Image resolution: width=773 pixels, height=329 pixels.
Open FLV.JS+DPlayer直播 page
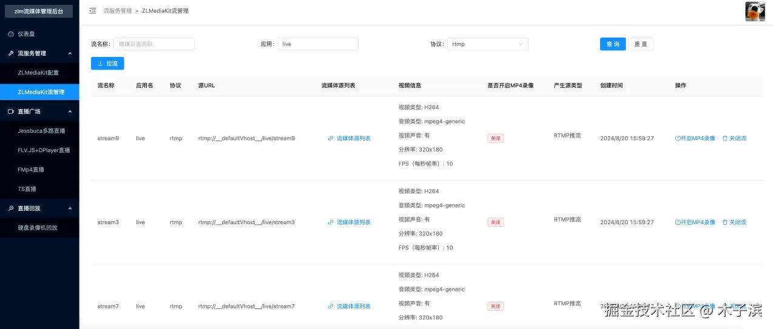click(x=39, y=150)
